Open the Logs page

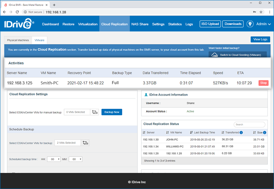click(189, 24)
